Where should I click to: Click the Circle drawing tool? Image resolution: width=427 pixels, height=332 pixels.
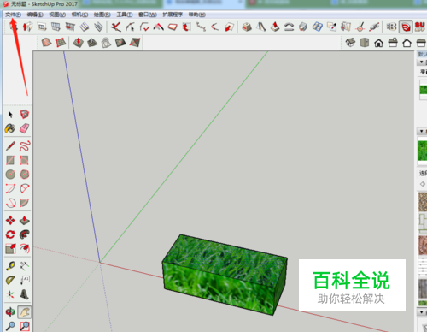tap(10, 175)
